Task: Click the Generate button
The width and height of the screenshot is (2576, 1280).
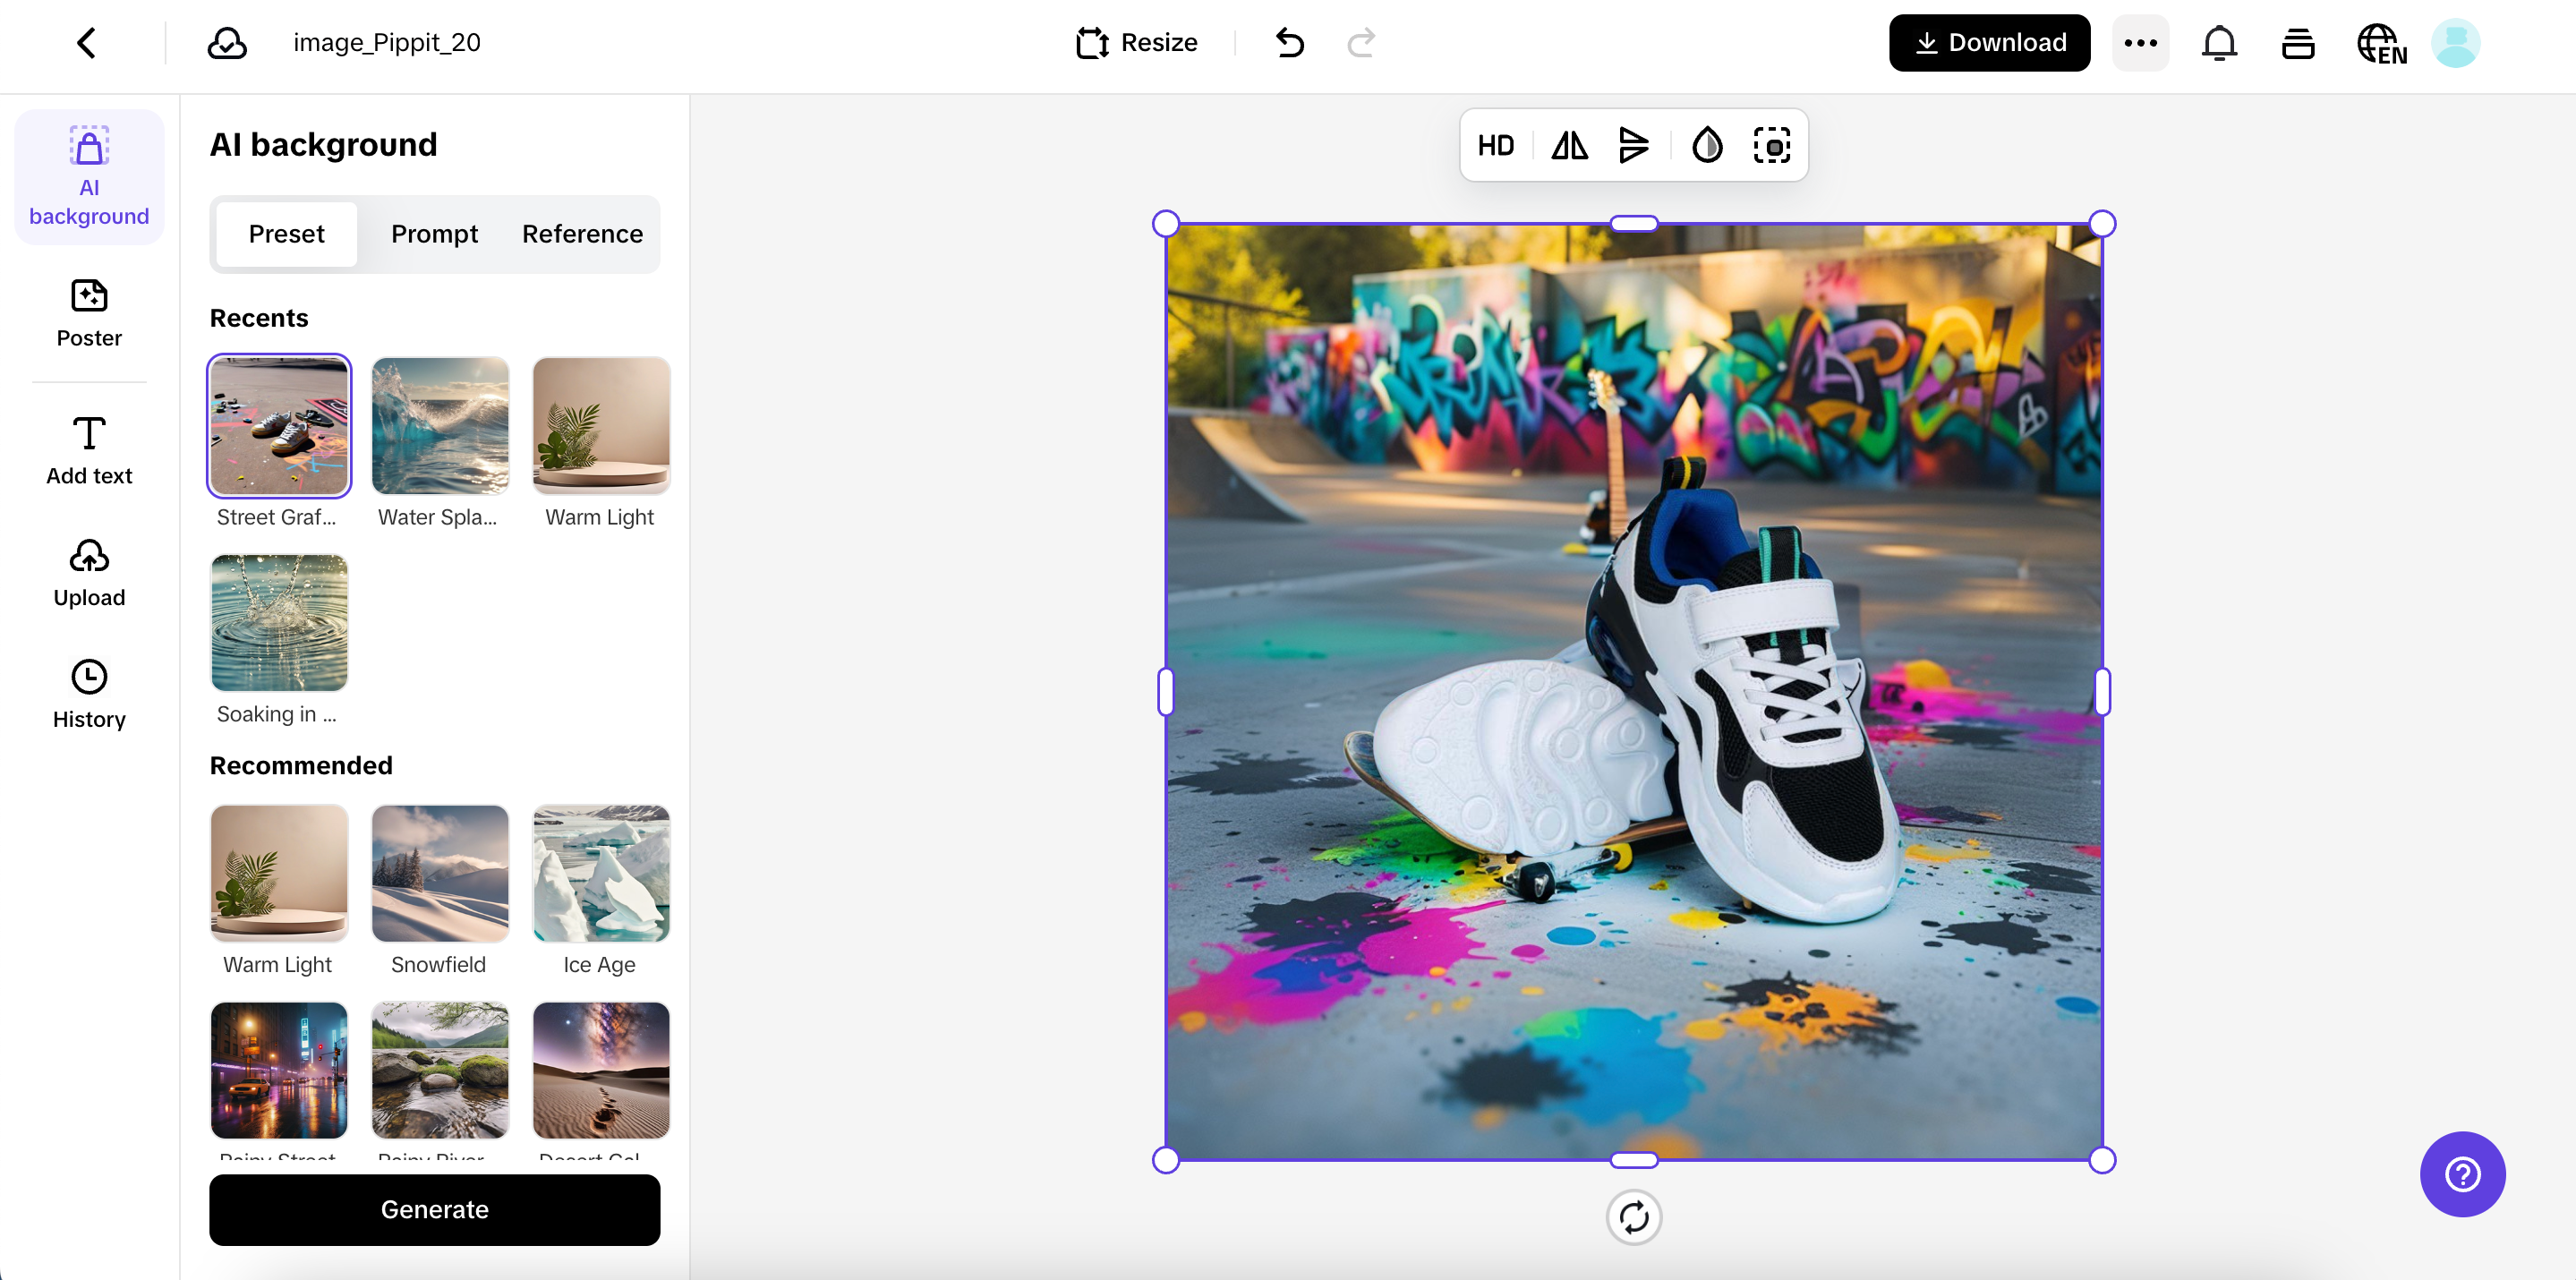Action: pyautogui.click(x=434, y=1209)
